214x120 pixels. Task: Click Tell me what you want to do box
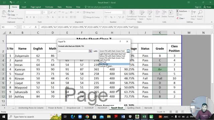point(99,7)
